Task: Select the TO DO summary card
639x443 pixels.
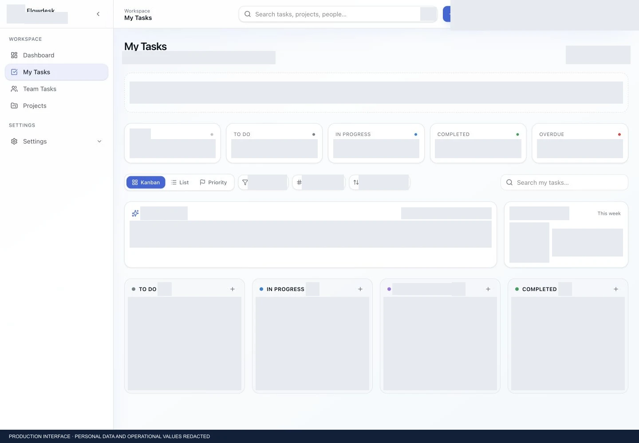Action: 274,143
